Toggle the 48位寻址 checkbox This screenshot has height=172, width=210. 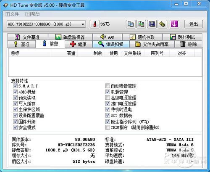click(15, 92)
